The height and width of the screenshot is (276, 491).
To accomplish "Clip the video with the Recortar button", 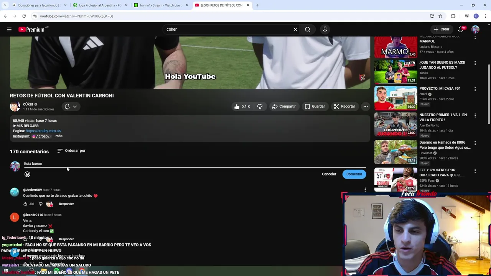I will coord(344,107).
